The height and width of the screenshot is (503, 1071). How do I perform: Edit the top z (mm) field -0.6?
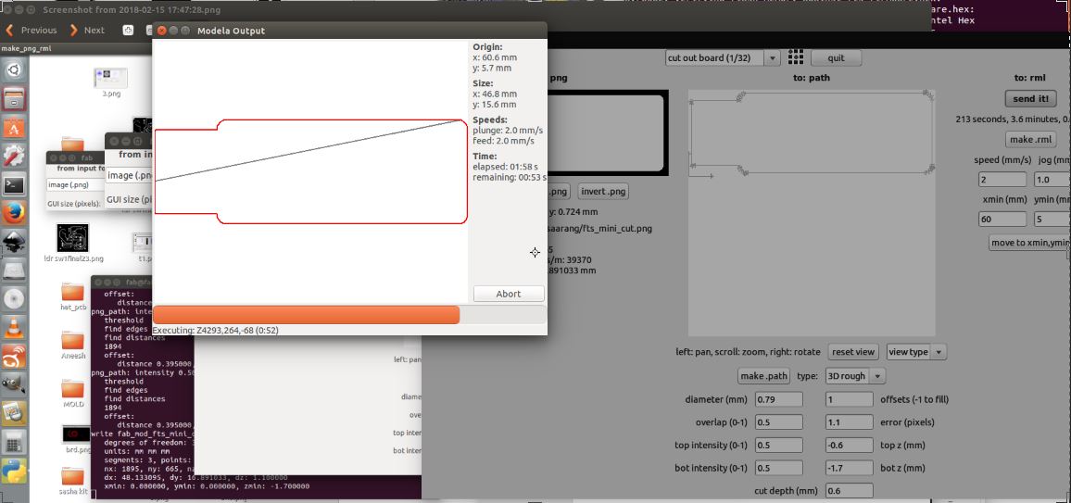(x=849, y=445)
